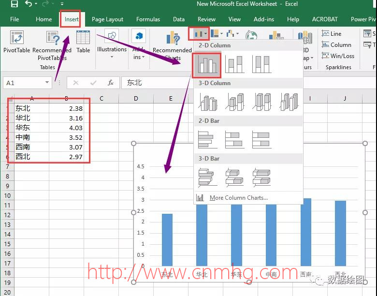Pick the 100% Stacked Column chart
The height and width of the screenshot is (296, 377).
tap(261, 65)
